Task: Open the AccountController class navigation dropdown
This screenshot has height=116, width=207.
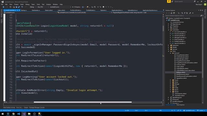Action: [84, 13]
